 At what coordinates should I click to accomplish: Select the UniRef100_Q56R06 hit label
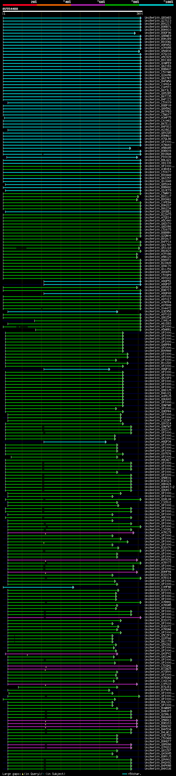coord(158,51)
